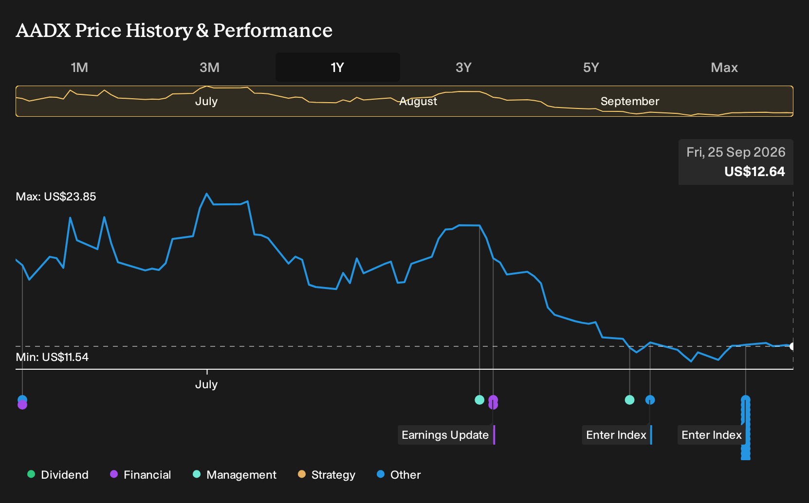Click the Min: US$11.54 label
Image resolution: width=809 pixels, height=503 pixels.
(x=52, y=357)
